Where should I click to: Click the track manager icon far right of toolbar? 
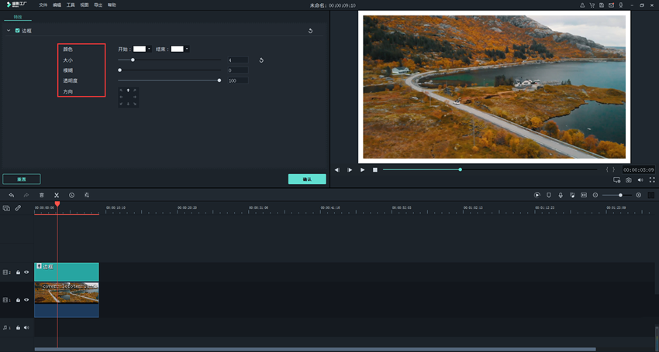pos(651,195)
